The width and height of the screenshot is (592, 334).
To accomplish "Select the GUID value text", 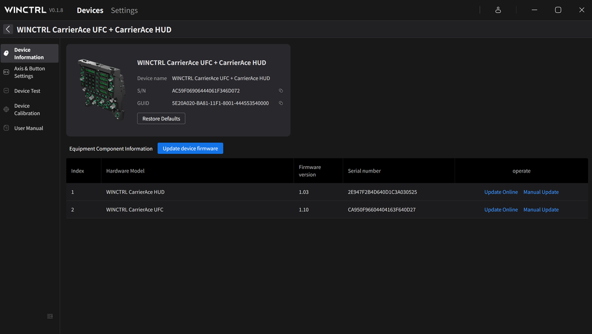I will 220,103.
